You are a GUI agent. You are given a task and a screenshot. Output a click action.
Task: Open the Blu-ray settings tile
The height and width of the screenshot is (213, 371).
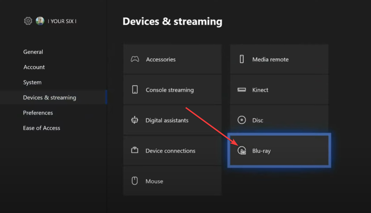(279, 151)
